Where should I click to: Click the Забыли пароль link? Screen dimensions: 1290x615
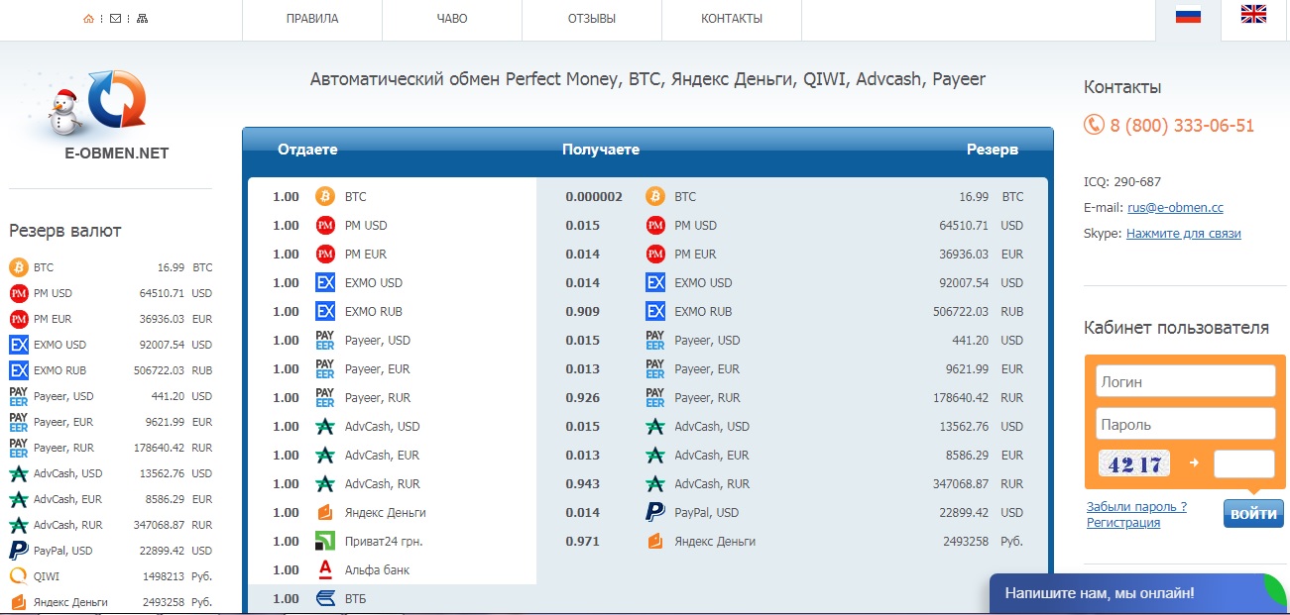pos(1135,507)
